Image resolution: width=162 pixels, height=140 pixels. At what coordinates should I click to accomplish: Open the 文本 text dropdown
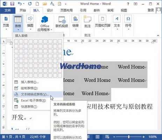coord(117,23)
